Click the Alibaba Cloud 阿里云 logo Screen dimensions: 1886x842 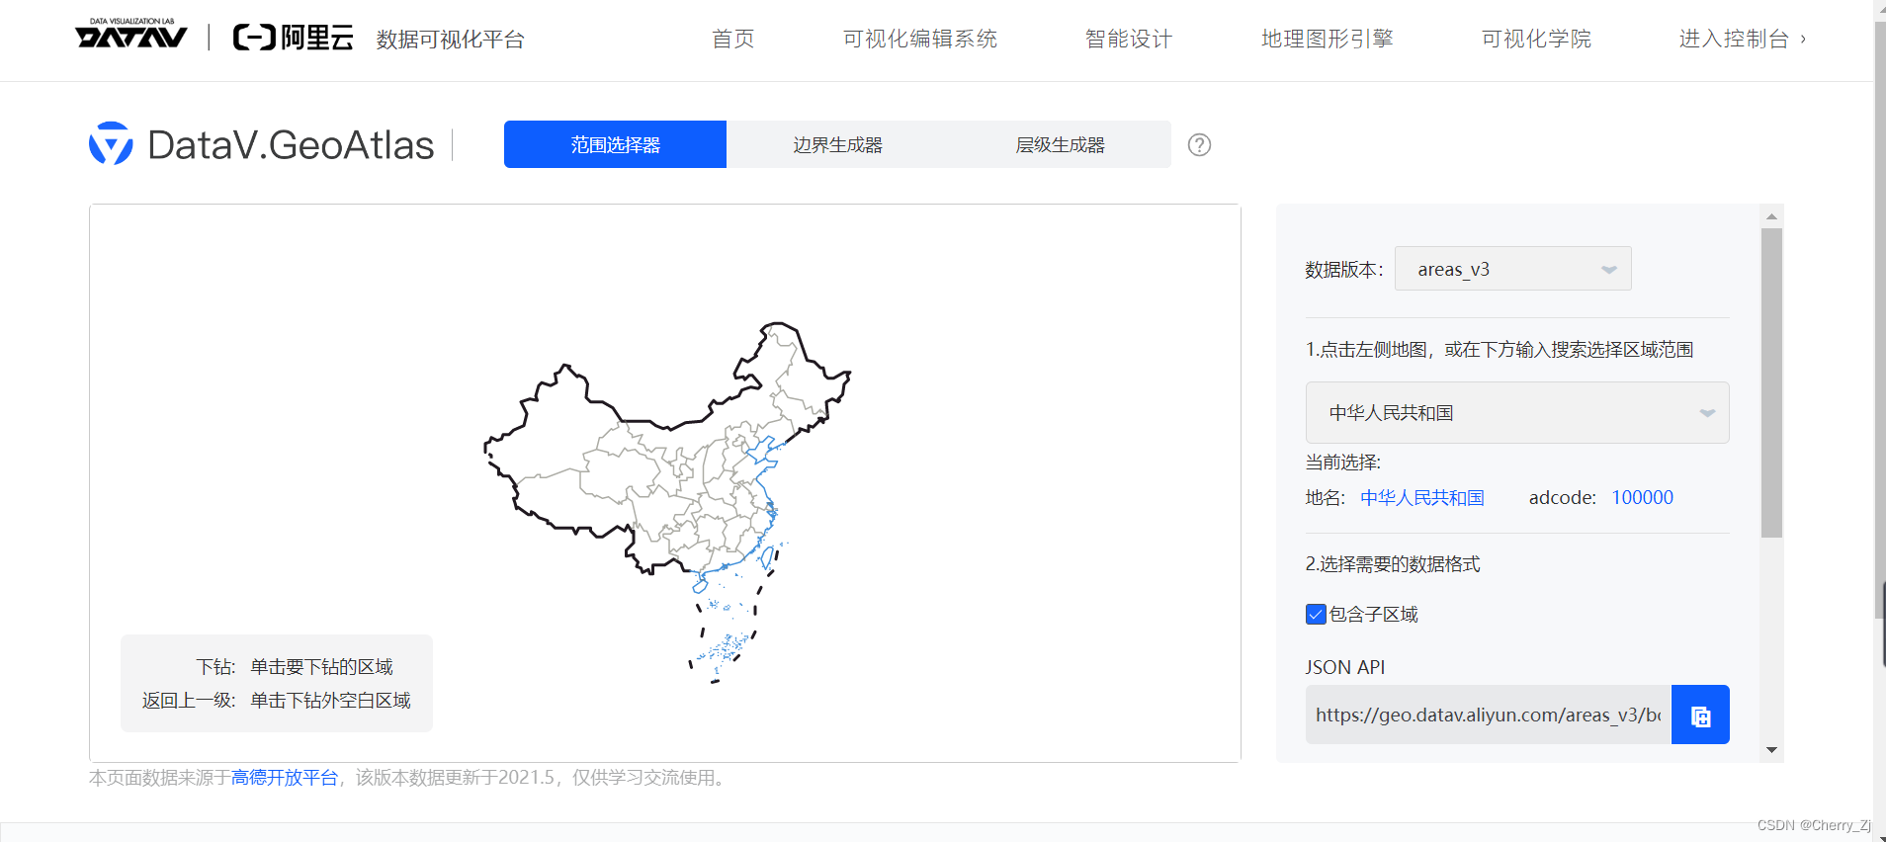(x=294, y=38)
